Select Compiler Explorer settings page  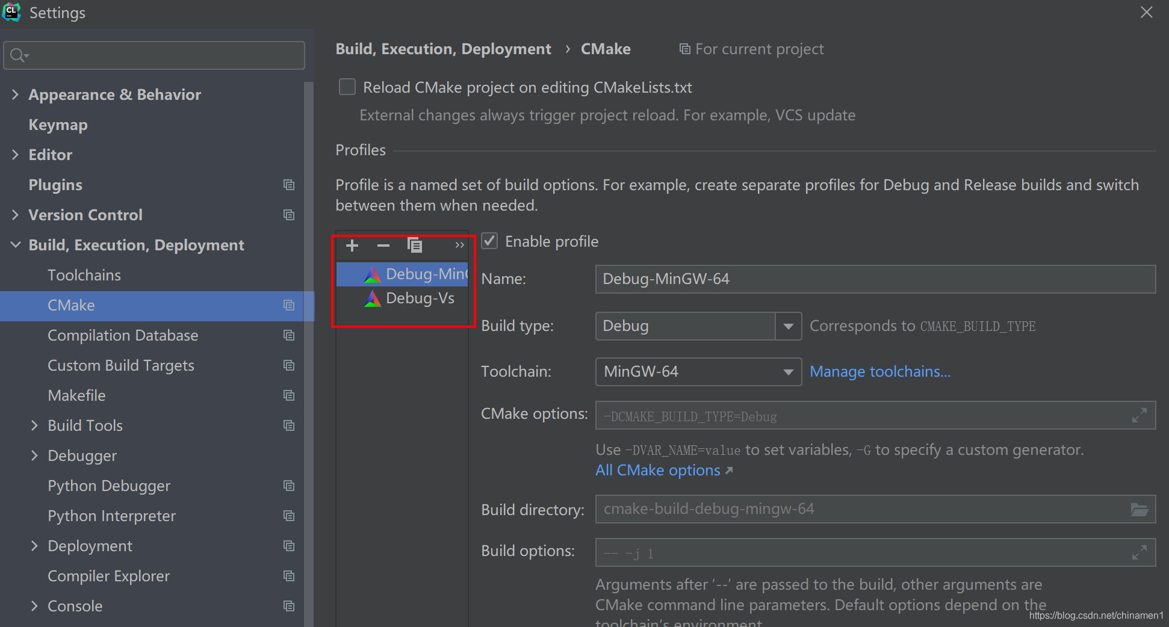(108, 576)
